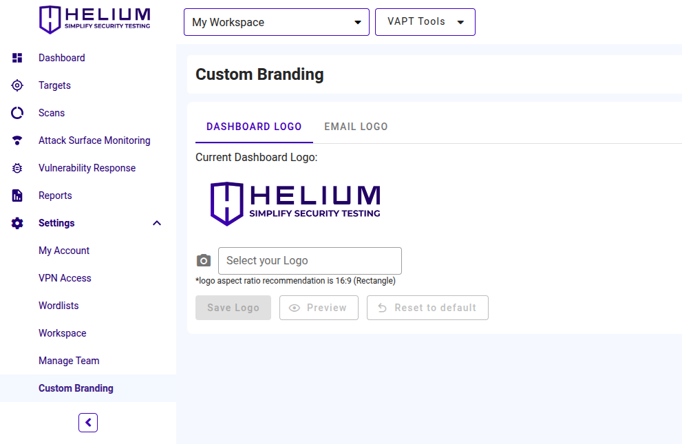
Task: Select the Targets crosshair icon
Action: coord(17,85)
